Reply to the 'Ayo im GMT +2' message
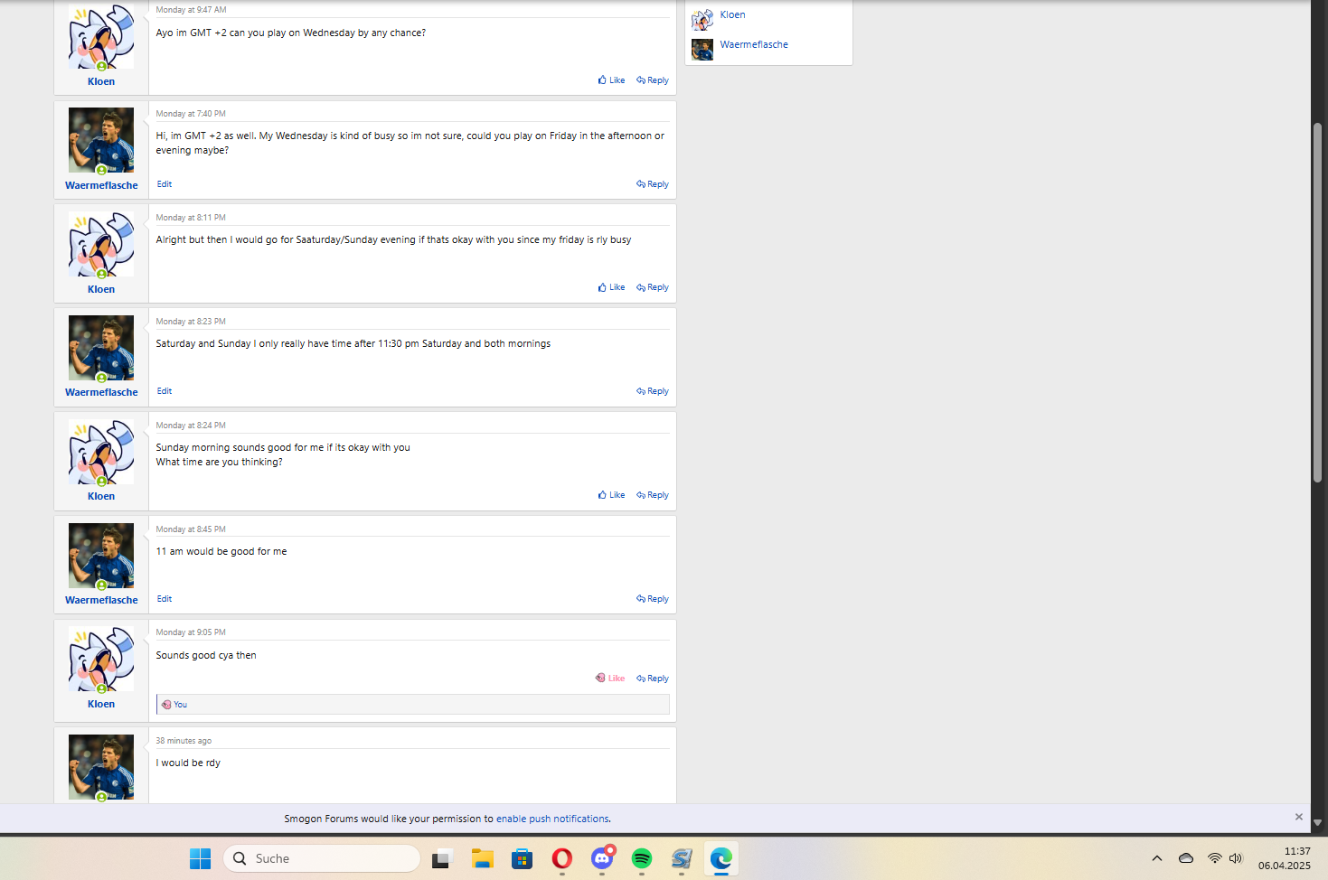1328x880 pixels. pos(653,80)
